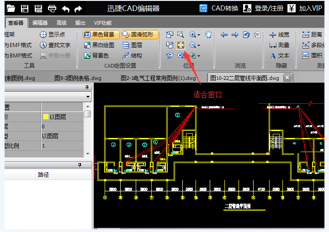Screen dimensions: 329x232
Task: Click properties scrollbar up arrow
Action: tap(88, 106)
